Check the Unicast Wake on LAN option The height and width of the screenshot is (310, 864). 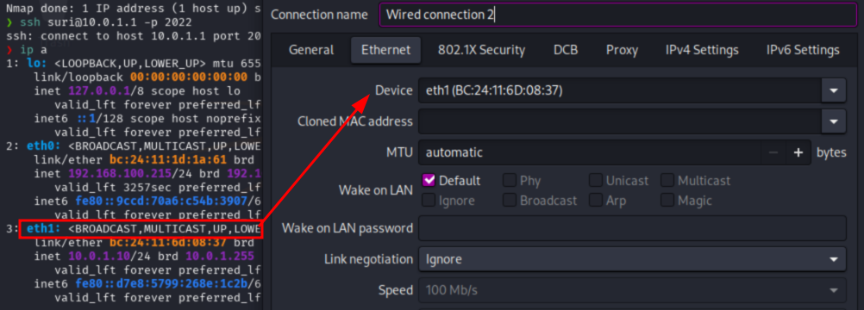pos(596,180)
